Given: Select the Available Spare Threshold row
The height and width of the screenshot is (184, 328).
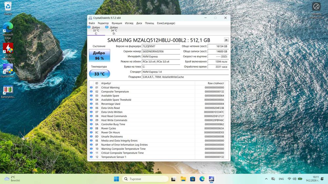Looking at the screenshot, I should click(157, 100).
